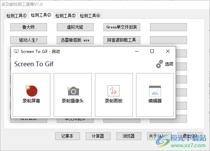Click the 退出(X) button
The height and width of the screenshot is (151, 210).
pyautogui.click(x=190, y=136)
